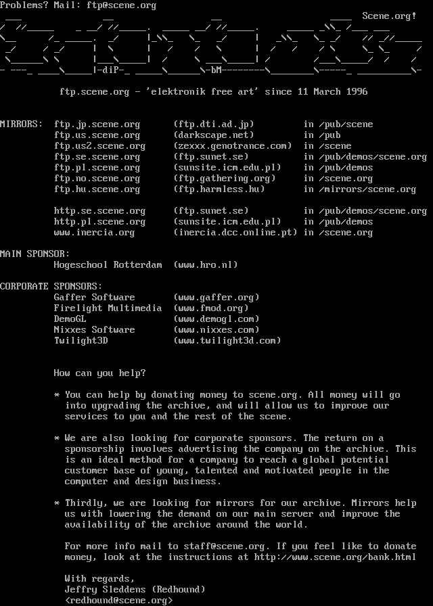Select the ftp.us2.scene.org mirror line
Image resolution: width=433 pixels, height=606 pixels.
99,146
